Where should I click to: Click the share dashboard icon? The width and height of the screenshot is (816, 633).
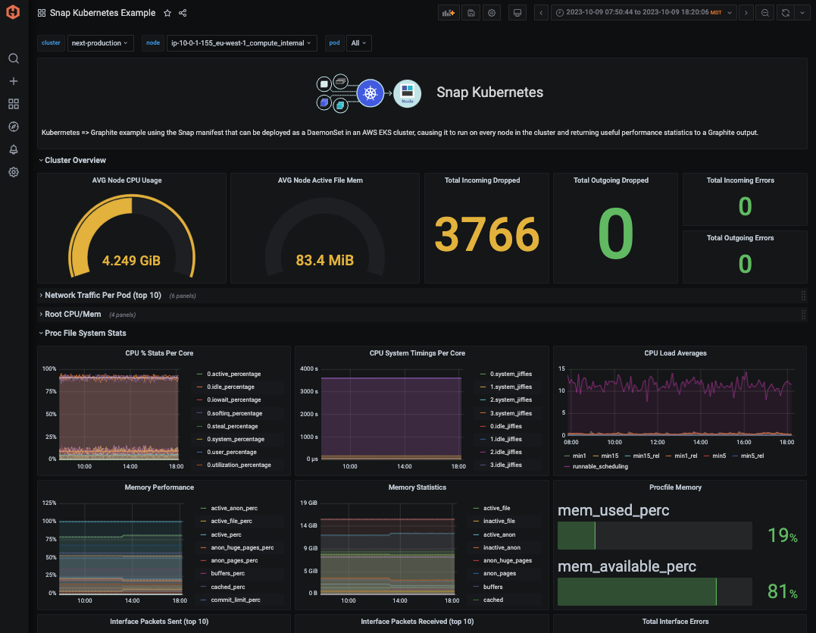pos(183,13)
